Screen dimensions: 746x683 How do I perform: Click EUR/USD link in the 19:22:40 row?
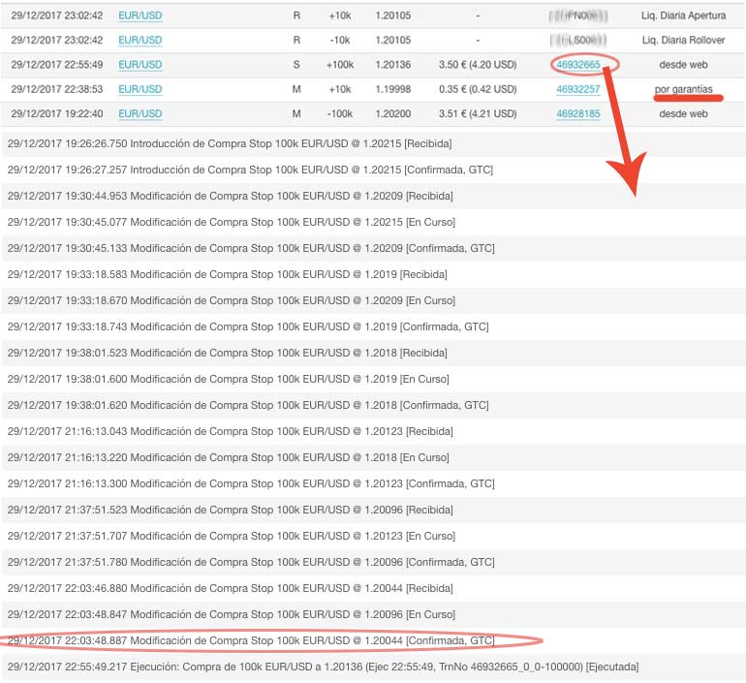point(140,113)
